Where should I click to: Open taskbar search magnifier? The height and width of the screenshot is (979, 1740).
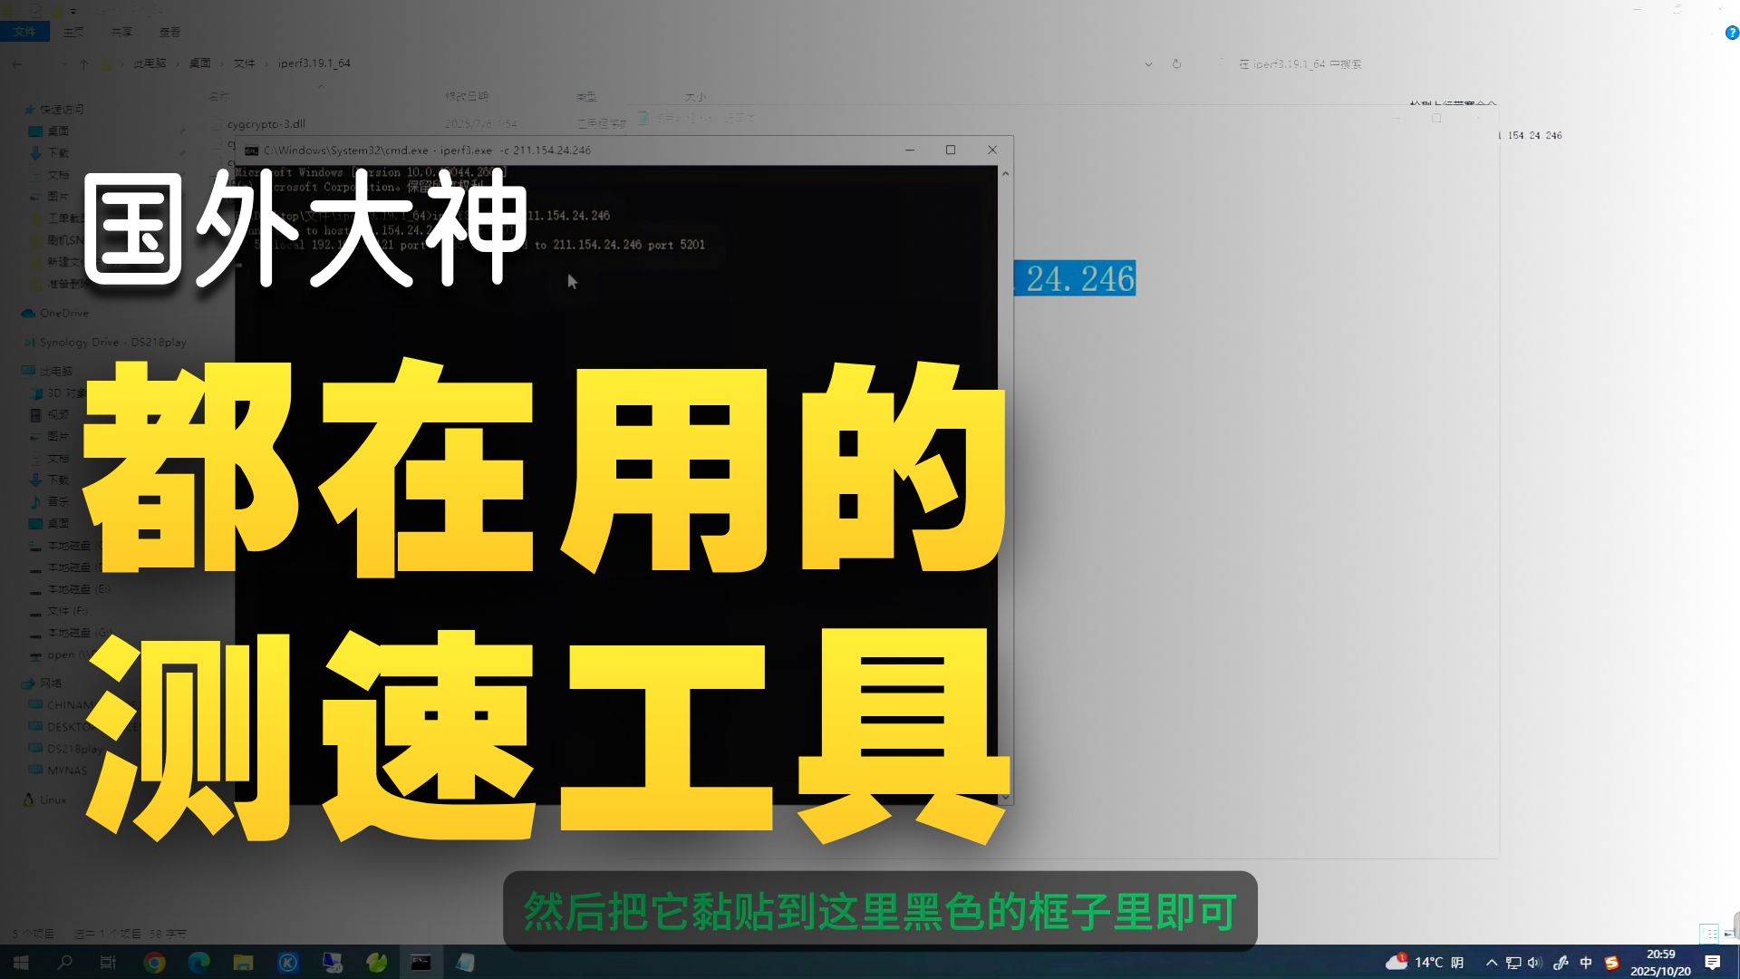point(65,962)
